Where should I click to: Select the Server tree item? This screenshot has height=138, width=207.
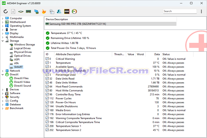point(14,29)
